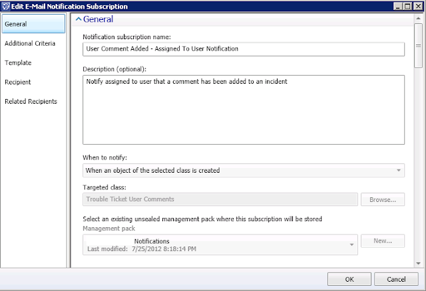Click the New... management pack button

point(382,242)
